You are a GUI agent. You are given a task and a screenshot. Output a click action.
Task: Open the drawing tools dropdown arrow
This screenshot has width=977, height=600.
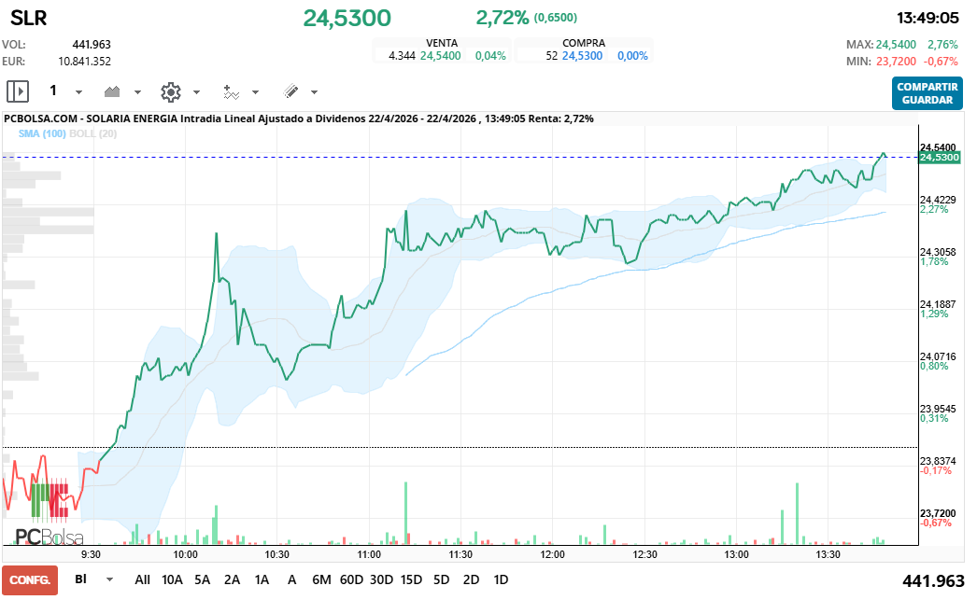tap(314, 92)
